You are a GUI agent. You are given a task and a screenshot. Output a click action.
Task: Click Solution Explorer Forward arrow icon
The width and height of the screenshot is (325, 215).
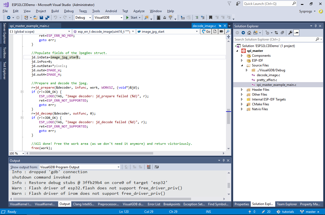pyautogui.click(x=243, y=33)
